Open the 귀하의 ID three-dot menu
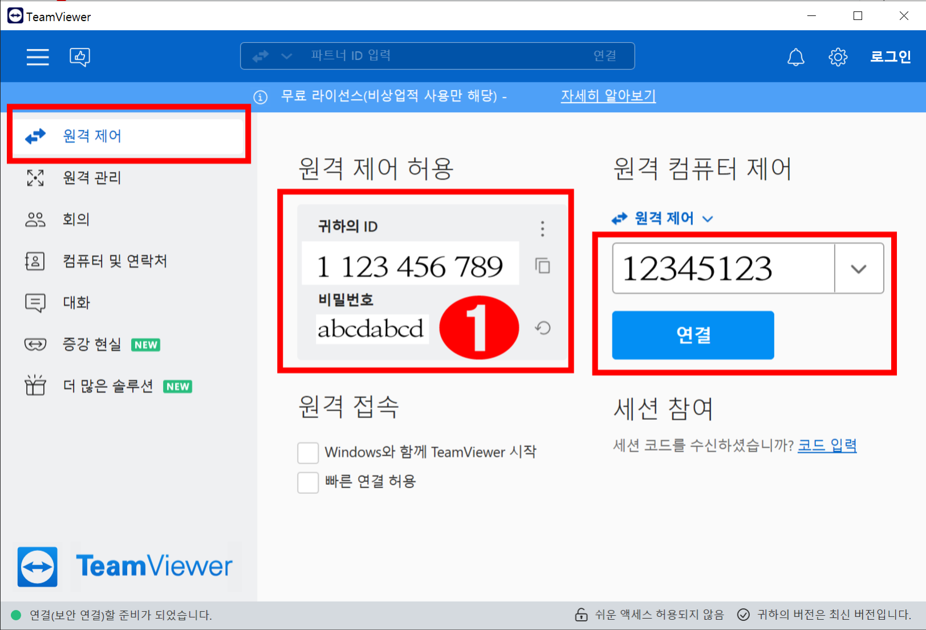Image resolution: width=926 pixels, height=630 pixels. click(542, 229)
